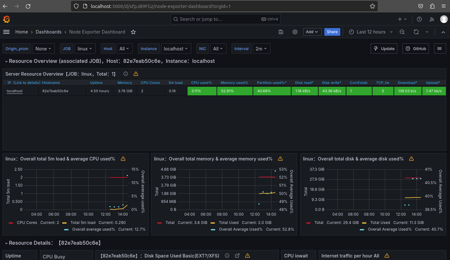Open the Grafana help question icon

pyautogui.click(x=419, y=19)
